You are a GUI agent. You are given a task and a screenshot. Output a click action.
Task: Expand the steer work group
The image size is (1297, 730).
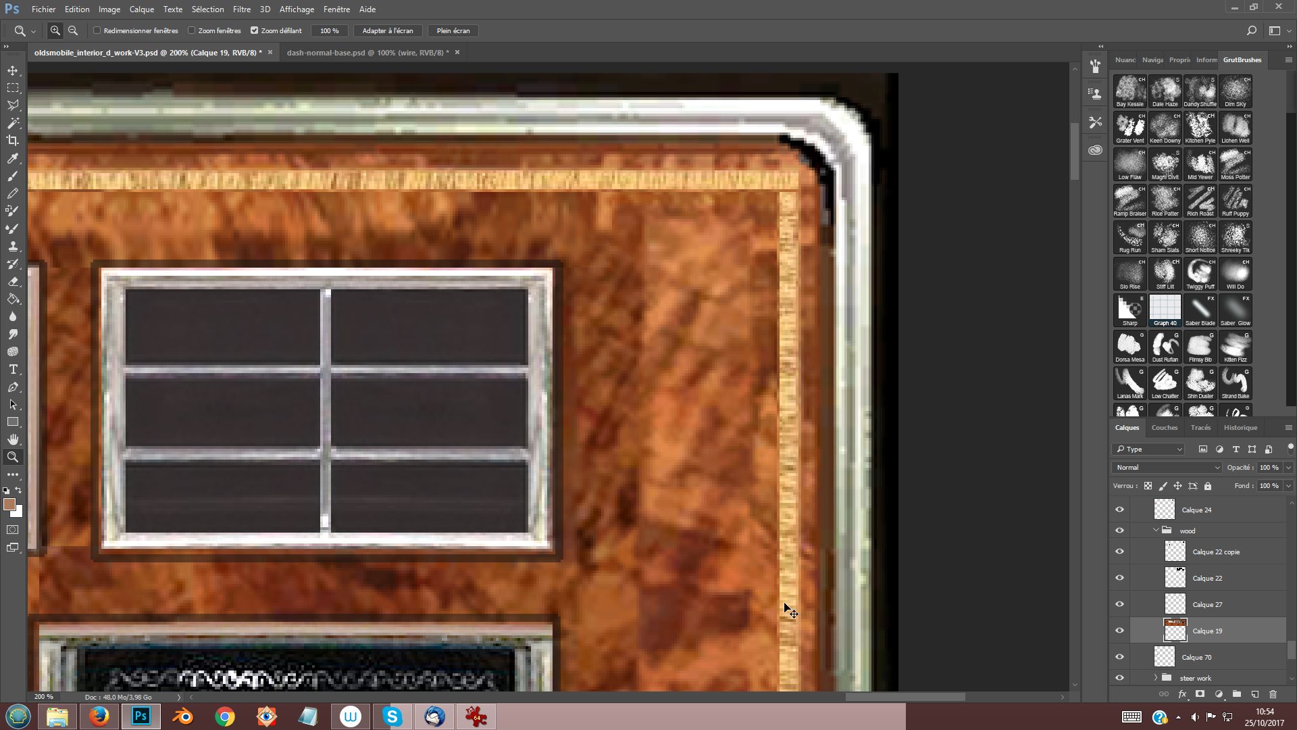(x=1156, y=678)
